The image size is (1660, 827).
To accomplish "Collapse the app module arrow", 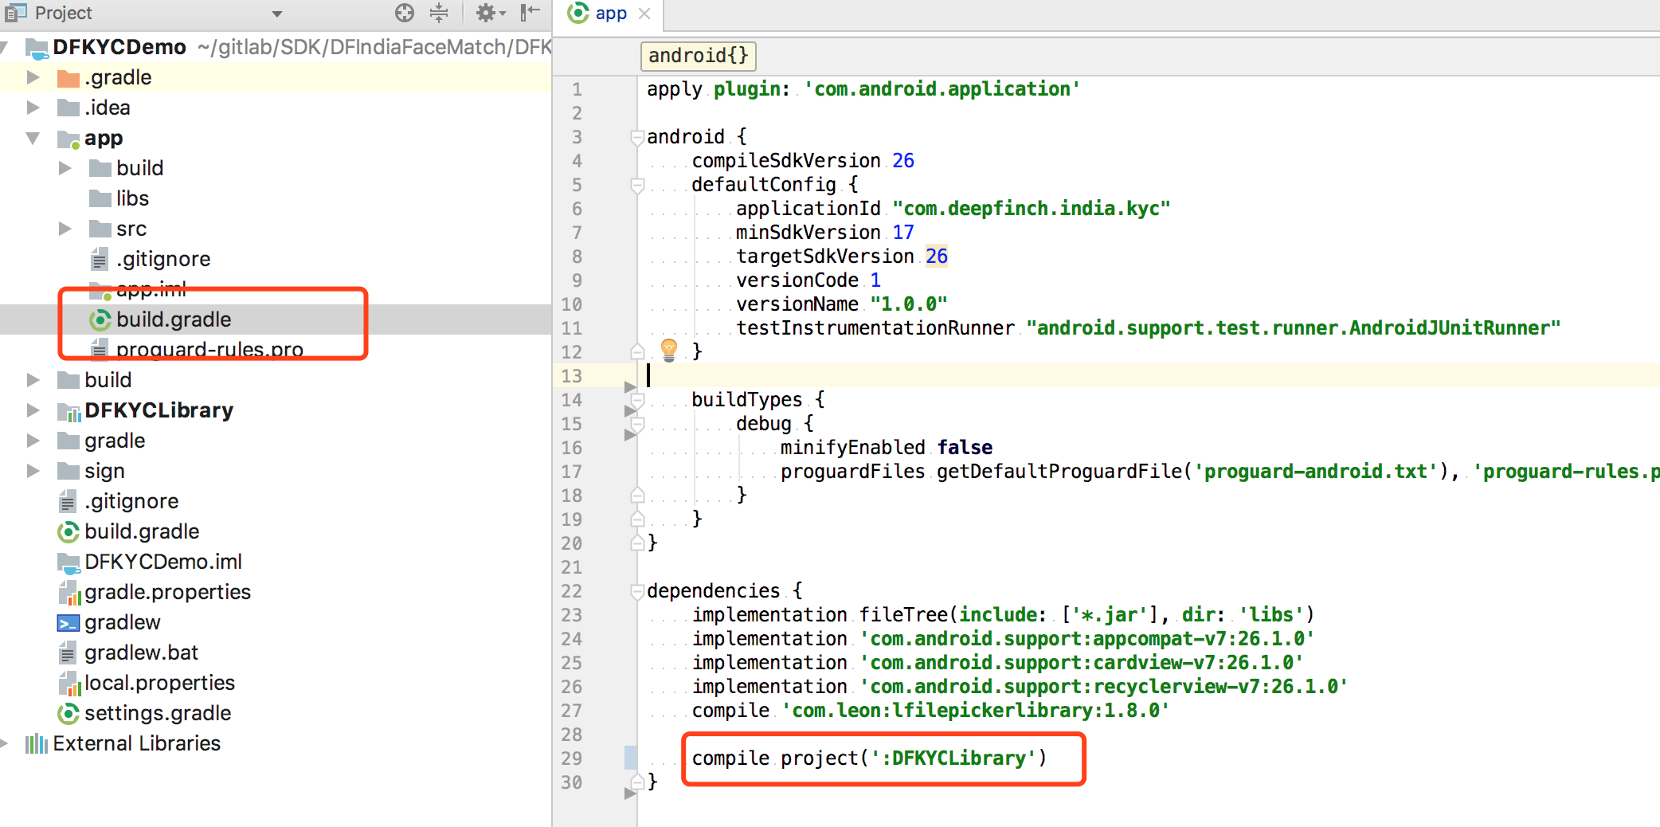I will [33, 138].
